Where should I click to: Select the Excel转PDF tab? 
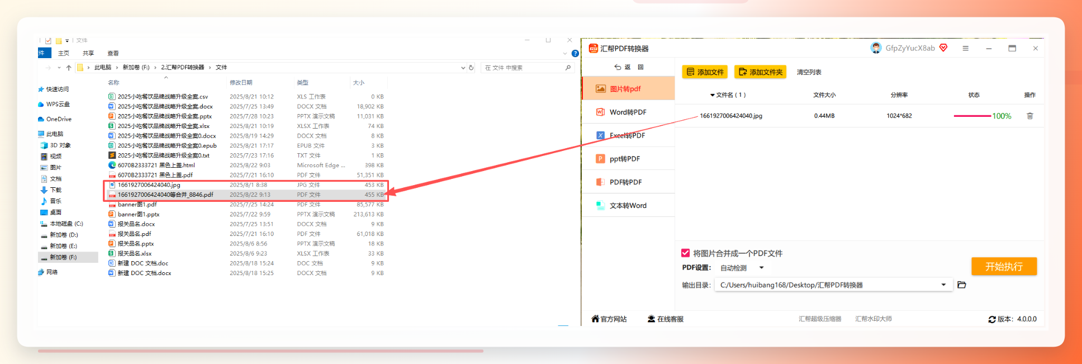tap(628, 135)
